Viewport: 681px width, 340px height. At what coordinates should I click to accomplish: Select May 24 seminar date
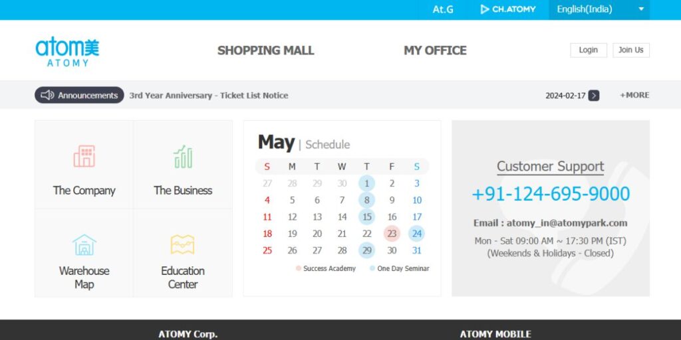(416, 234)
